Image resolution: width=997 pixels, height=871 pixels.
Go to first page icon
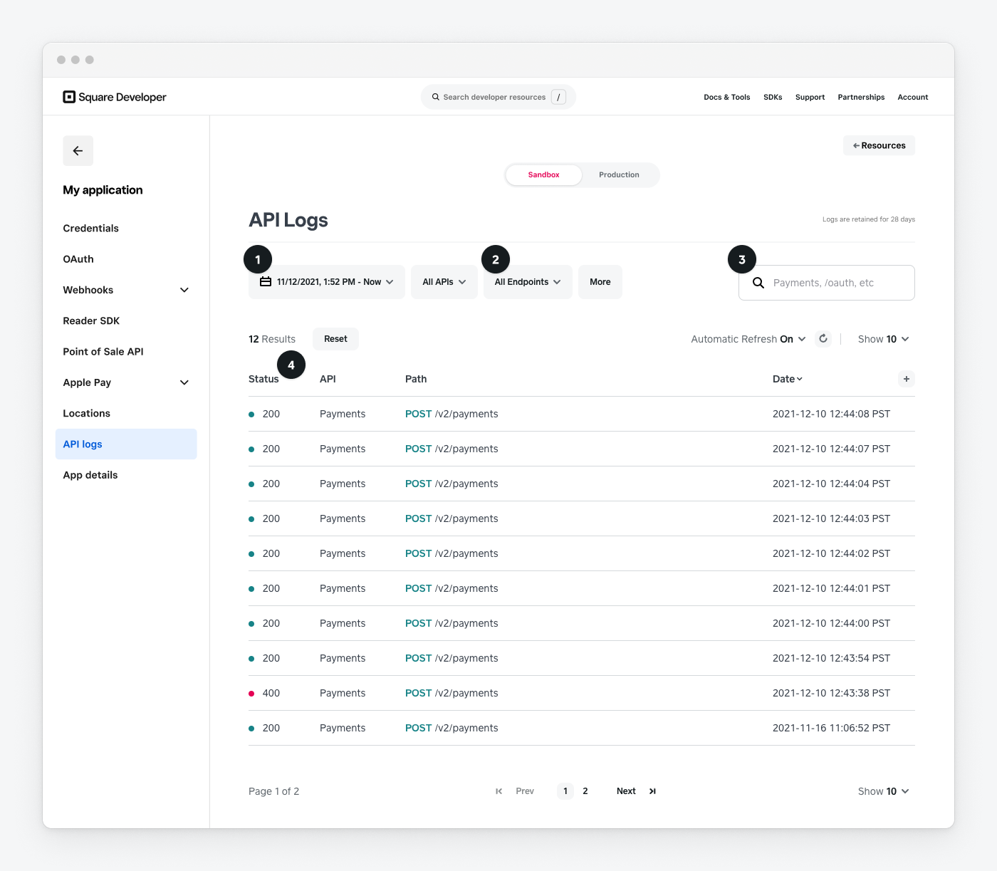click(499, 791)
